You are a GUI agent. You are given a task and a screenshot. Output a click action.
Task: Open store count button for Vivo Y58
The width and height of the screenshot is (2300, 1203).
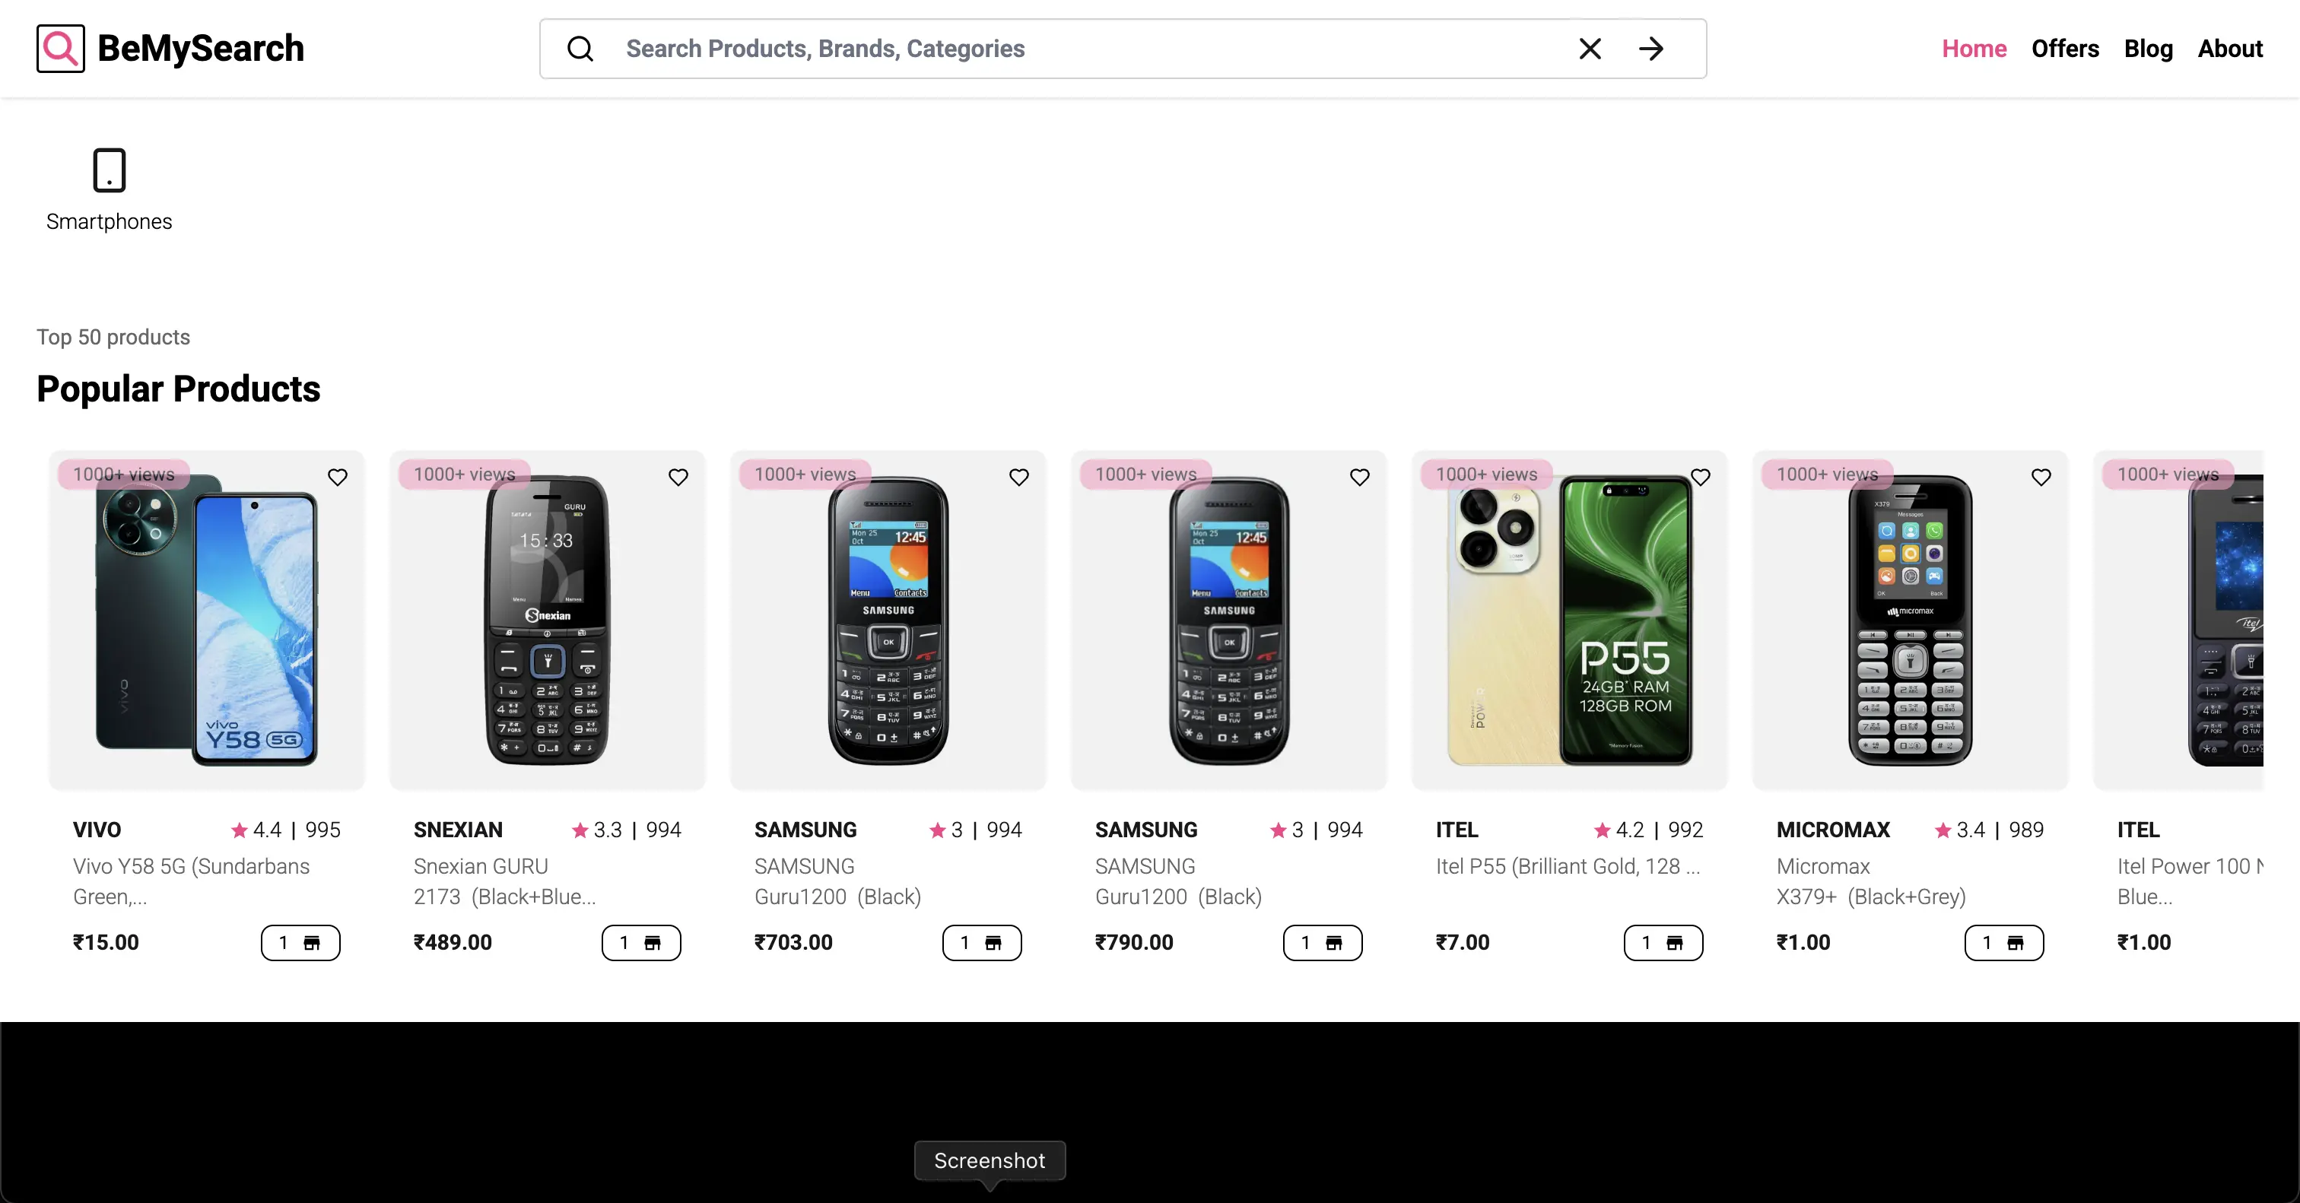click(x=301, y=942)
